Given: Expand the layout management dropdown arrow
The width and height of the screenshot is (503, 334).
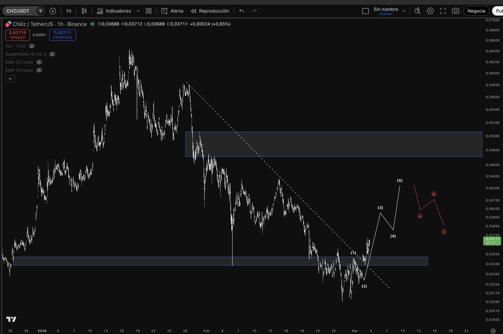Looking at the screenshot, I should (x=404, y=11).
